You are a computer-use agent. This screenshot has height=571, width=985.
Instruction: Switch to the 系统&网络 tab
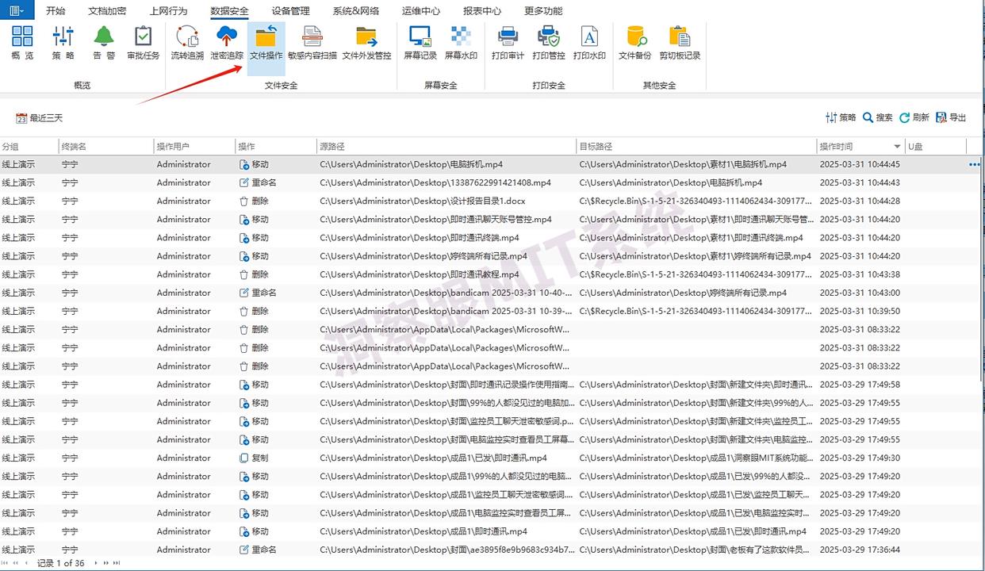[x=355, y=11]
